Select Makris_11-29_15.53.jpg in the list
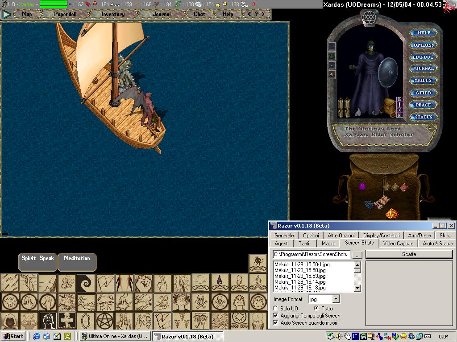Screen dimensions: 457x342 click(x=300, y=276)
